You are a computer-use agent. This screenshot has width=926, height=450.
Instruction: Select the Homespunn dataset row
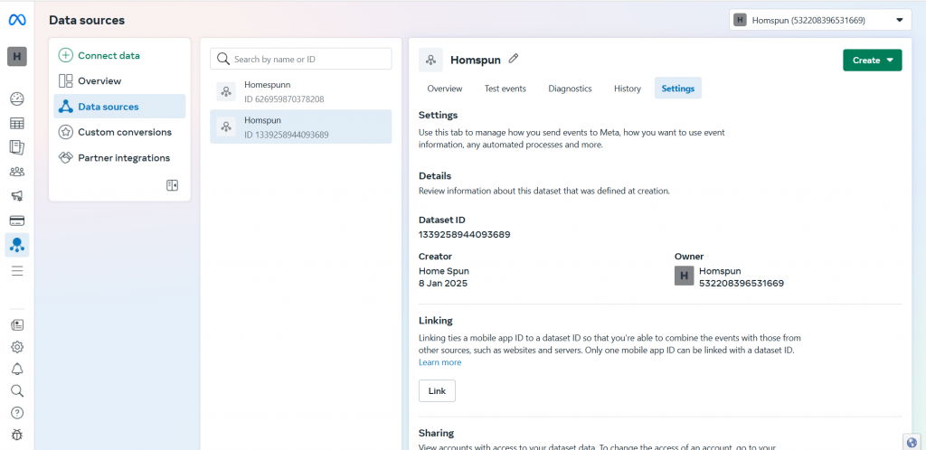coord(300,92)
